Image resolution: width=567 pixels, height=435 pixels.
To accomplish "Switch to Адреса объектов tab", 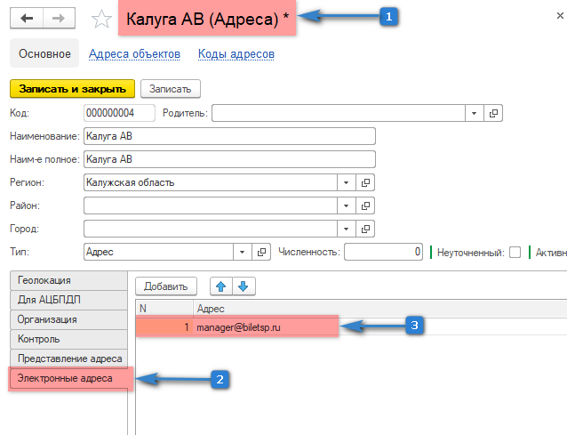I will [x=134, y=54].
